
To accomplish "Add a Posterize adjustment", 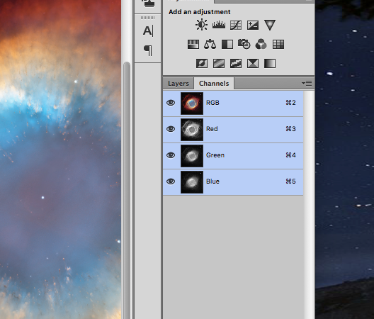I will point(219,64).
